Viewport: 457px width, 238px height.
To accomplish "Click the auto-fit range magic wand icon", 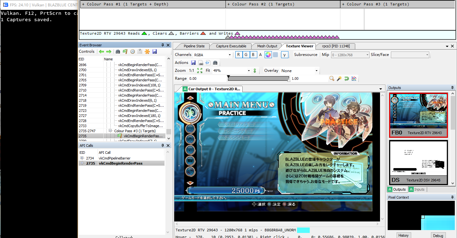I will (x=339, y=78).
